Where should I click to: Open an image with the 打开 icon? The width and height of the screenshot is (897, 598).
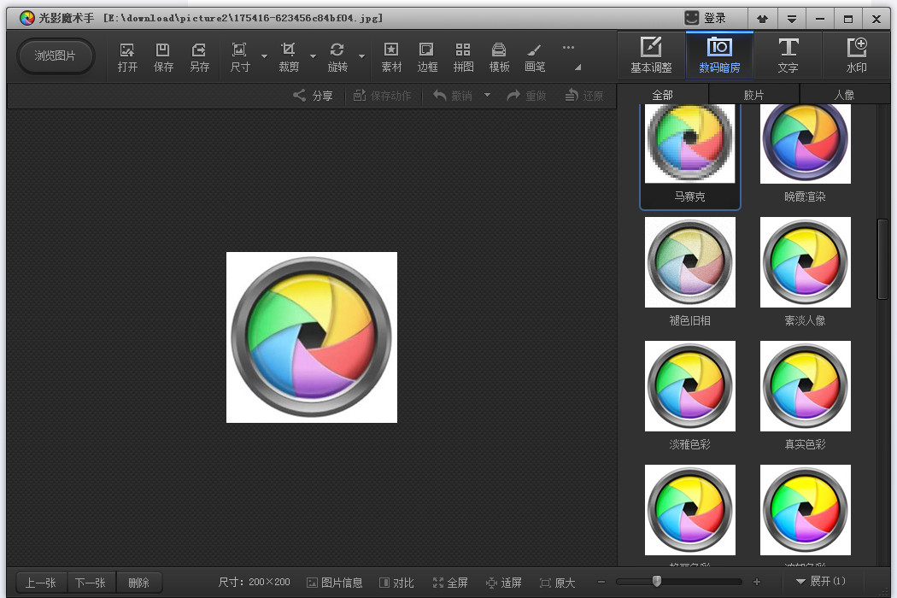coord(127,57)
